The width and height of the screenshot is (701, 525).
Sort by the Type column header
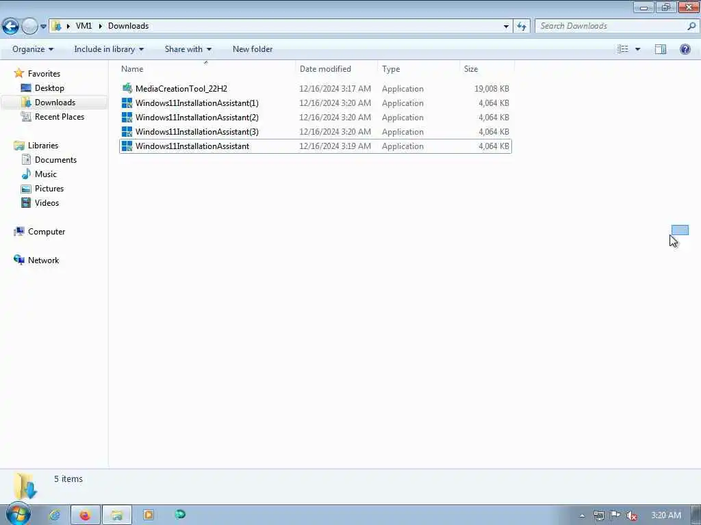point(418,69)
